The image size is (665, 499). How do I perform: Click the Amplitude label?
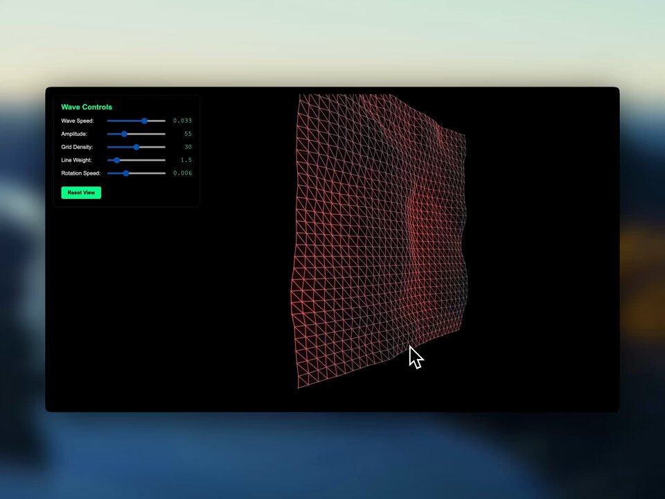click(74, 134)
